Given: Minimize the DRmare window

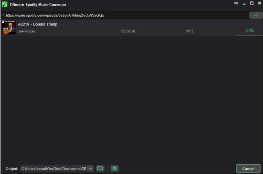Looking at the screenshot, I should coord(244,3).
